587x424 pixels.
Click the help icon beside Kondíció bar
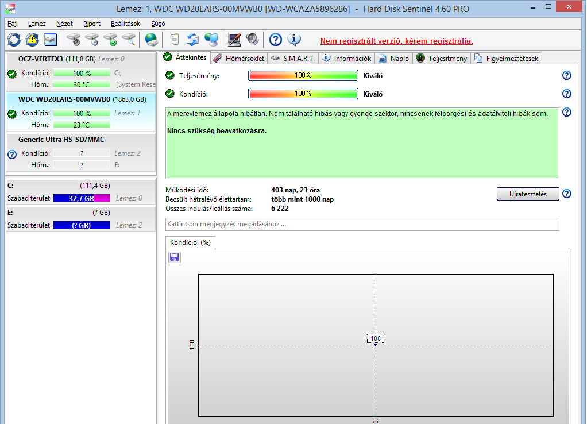point(567,94)
